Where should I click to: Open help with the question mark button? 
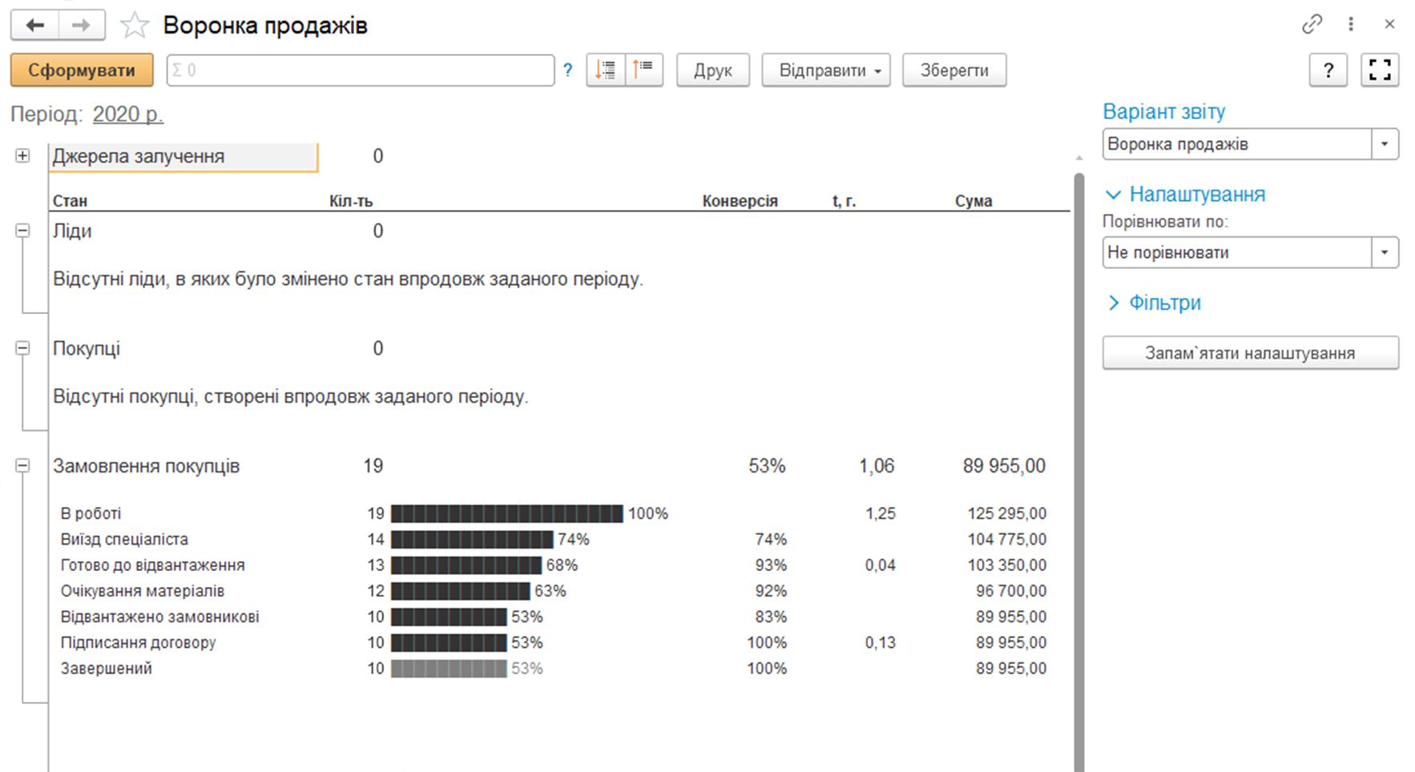(x=1328, y=70)
